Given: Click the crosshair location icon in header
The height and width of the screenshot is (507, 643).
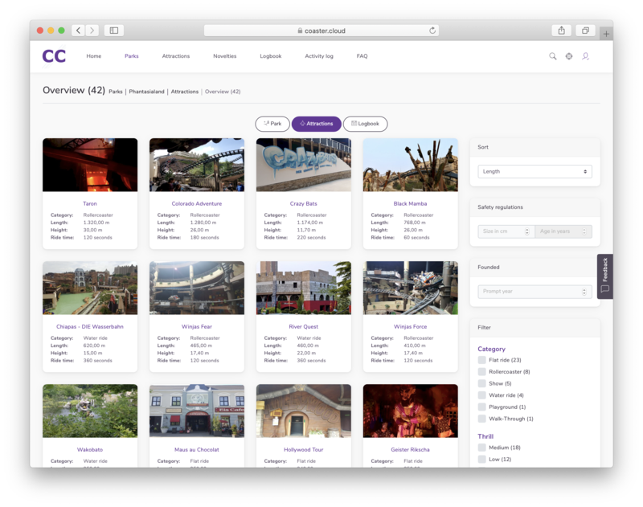Looking at the screenshot, I should (x=569, y=56).
